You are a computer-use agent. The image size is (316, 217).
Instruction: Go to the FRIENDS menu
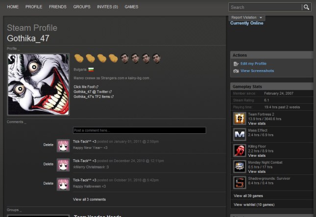click(x=58, y=7)
